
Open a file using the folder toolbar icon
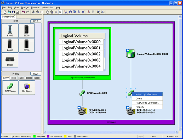9,12
